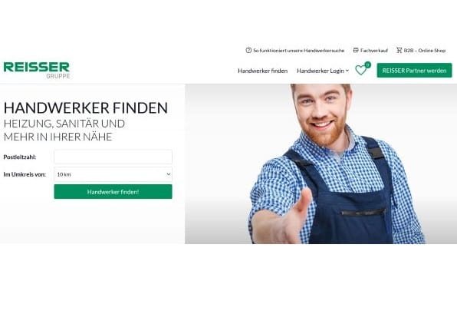Focus the Postleitzahl input field
The height and width of the screenshot is (314, 457).
point(113,157)
